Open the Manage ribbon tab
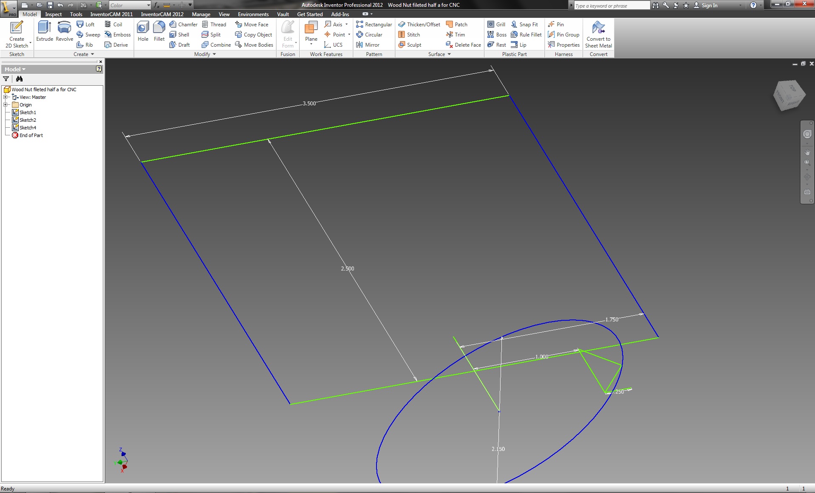 (201, 14)
